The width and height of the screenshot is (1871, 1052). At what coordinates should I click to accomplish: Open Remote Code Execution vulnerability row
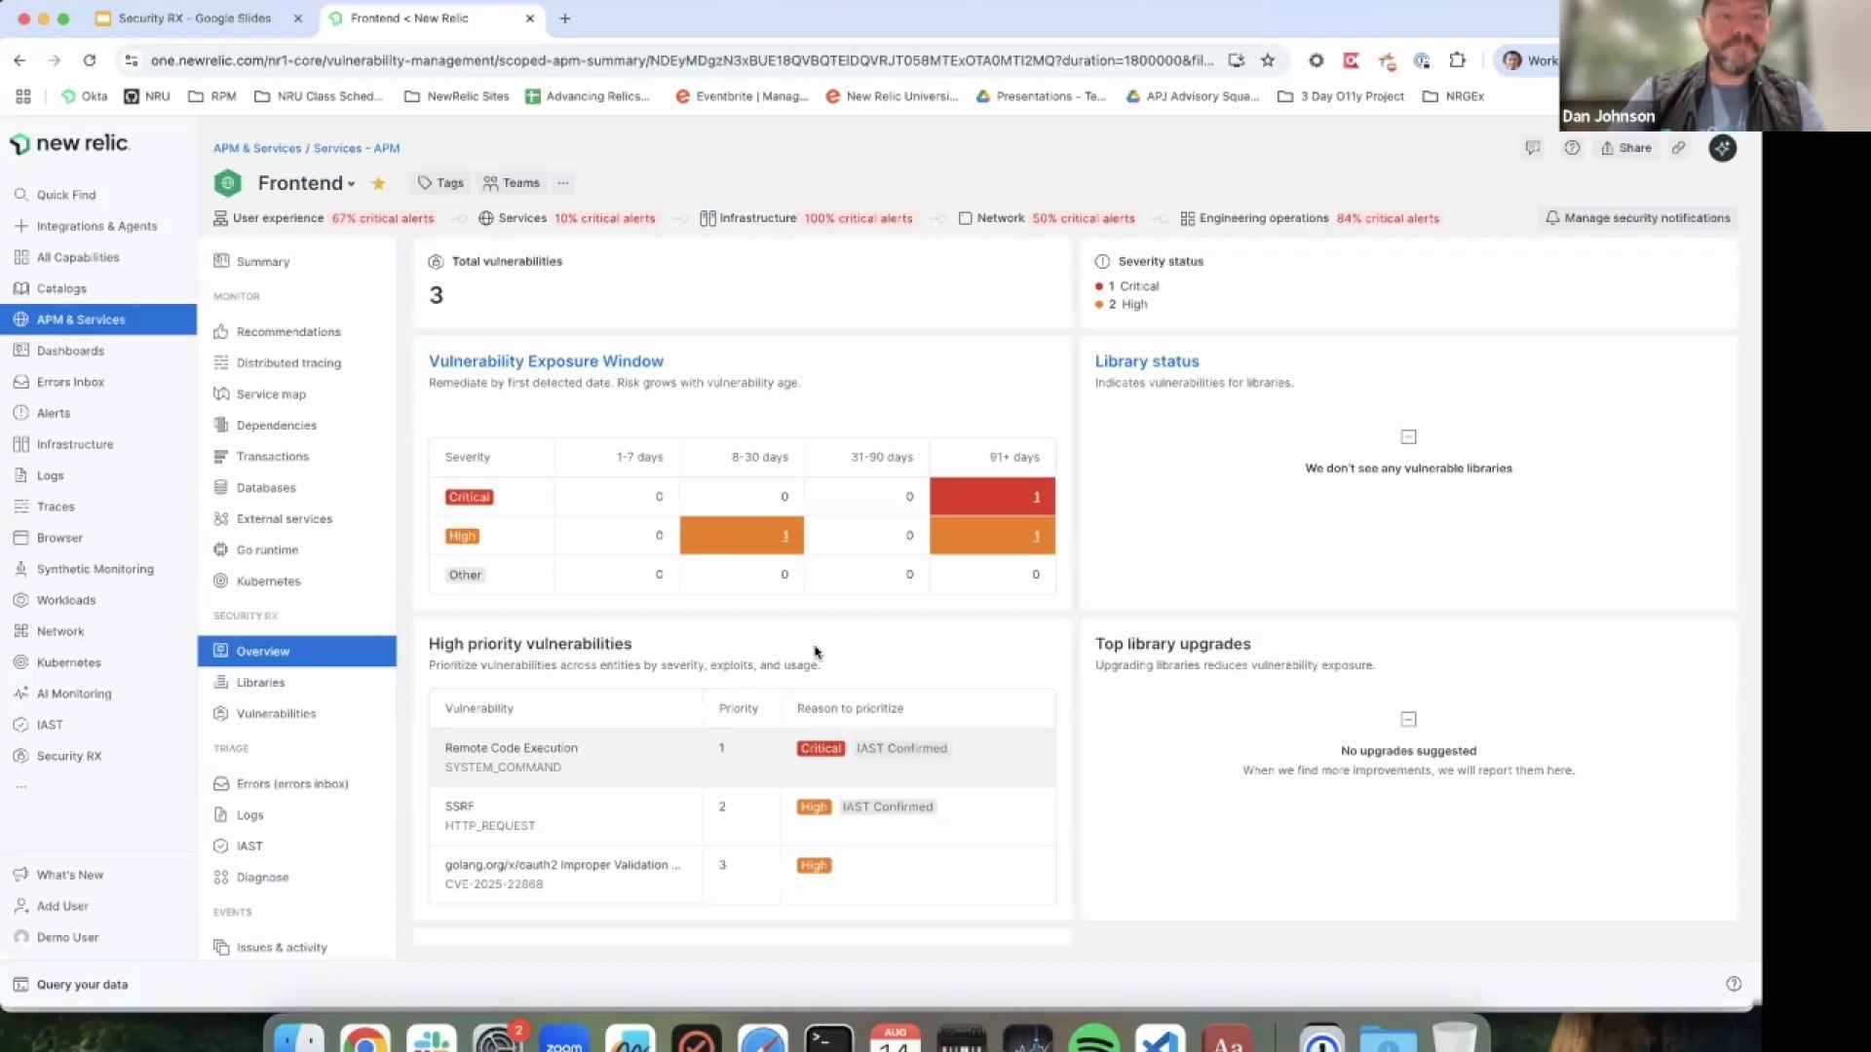click(742, 758)
